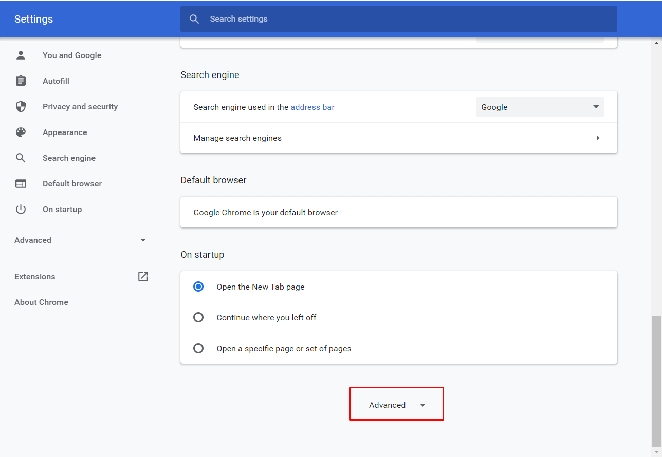Focus the Search settings field
Screen dimensions: 662x457
click(x=399, y=19)
